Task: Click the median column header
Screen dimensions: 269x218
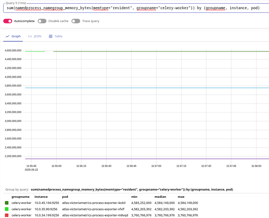Action: point(160,197)
